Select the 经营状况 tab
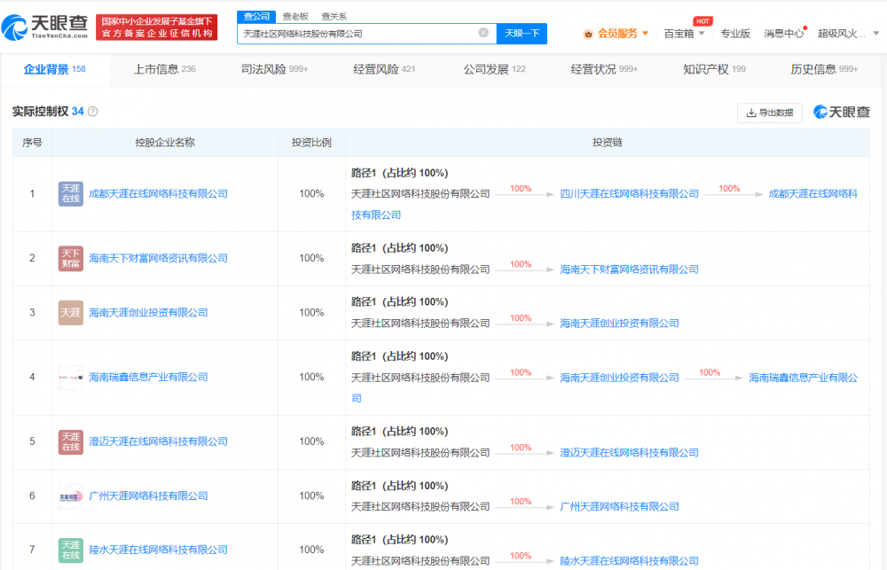This screenshot has width=887, height=570. tap(604, 69)
